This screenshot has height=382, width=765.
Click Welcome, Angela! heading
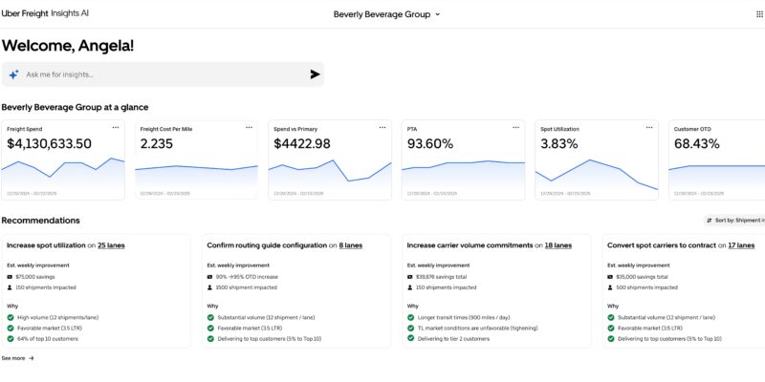pyautogui.click(x=68, y=46)
